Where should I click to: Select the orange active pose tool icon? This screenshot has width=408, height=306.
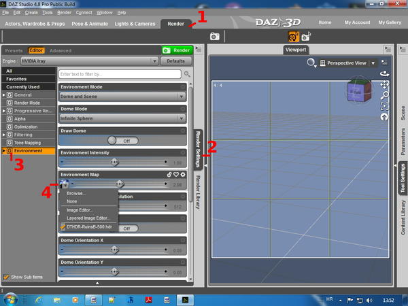point(294,37)
